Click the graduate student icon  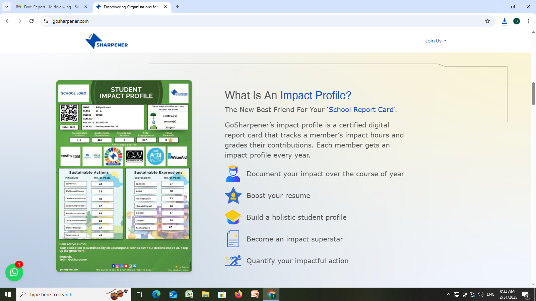point(233,174)
